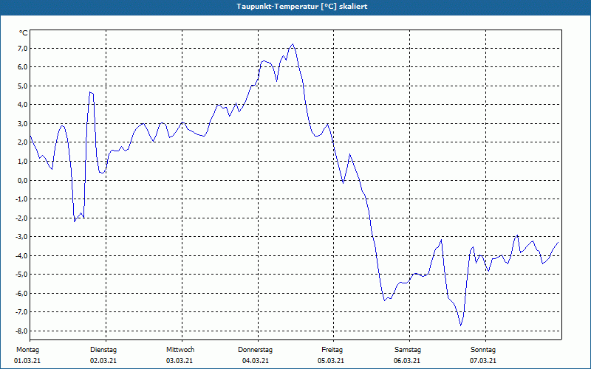The image size is (591, 369).
Task: Select the 6,0 y-axis label
Action: click(22, 67)
